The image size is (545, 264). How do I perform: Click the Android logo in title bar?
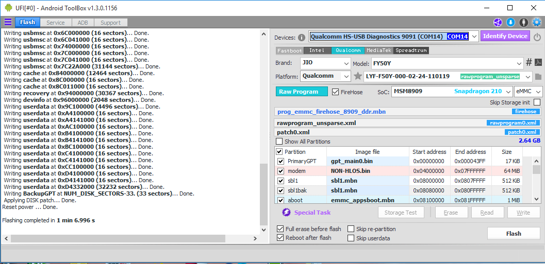[x=8, y=8]
